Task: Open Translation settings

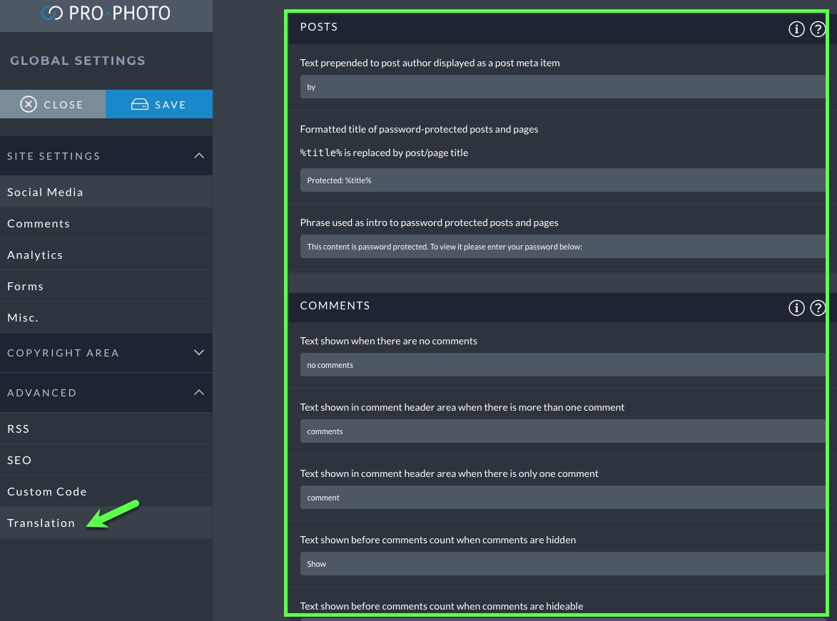Action: [x=106, y=523]
